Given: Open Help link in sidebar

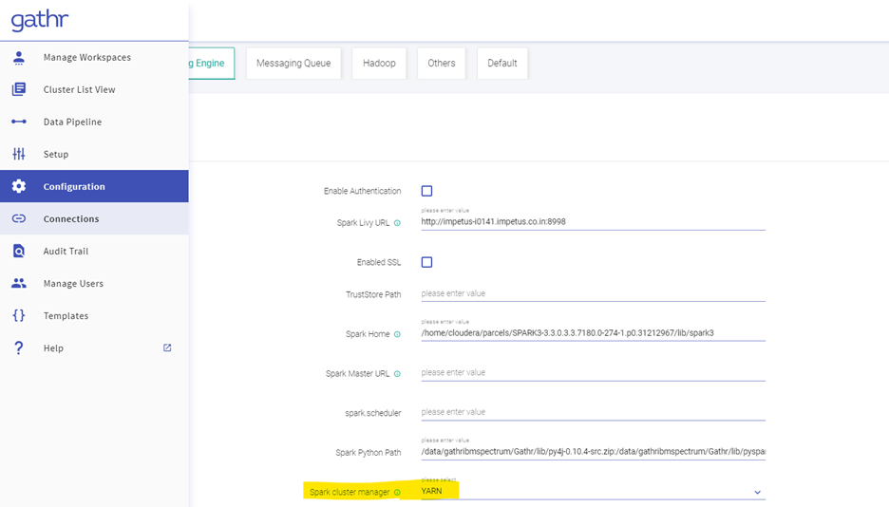Looking at the screenshot, I should 94,347.
